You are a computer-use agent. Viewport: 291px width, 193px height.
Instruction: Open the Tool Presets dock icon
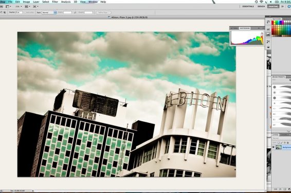coord(268,41)
